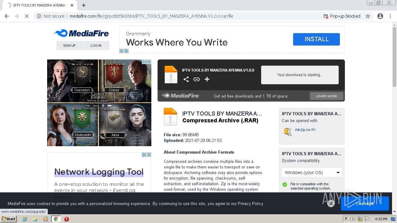397x223 pixels.
Task: Close the IPTV TOOLS browser tab
Action: point(72,5)
